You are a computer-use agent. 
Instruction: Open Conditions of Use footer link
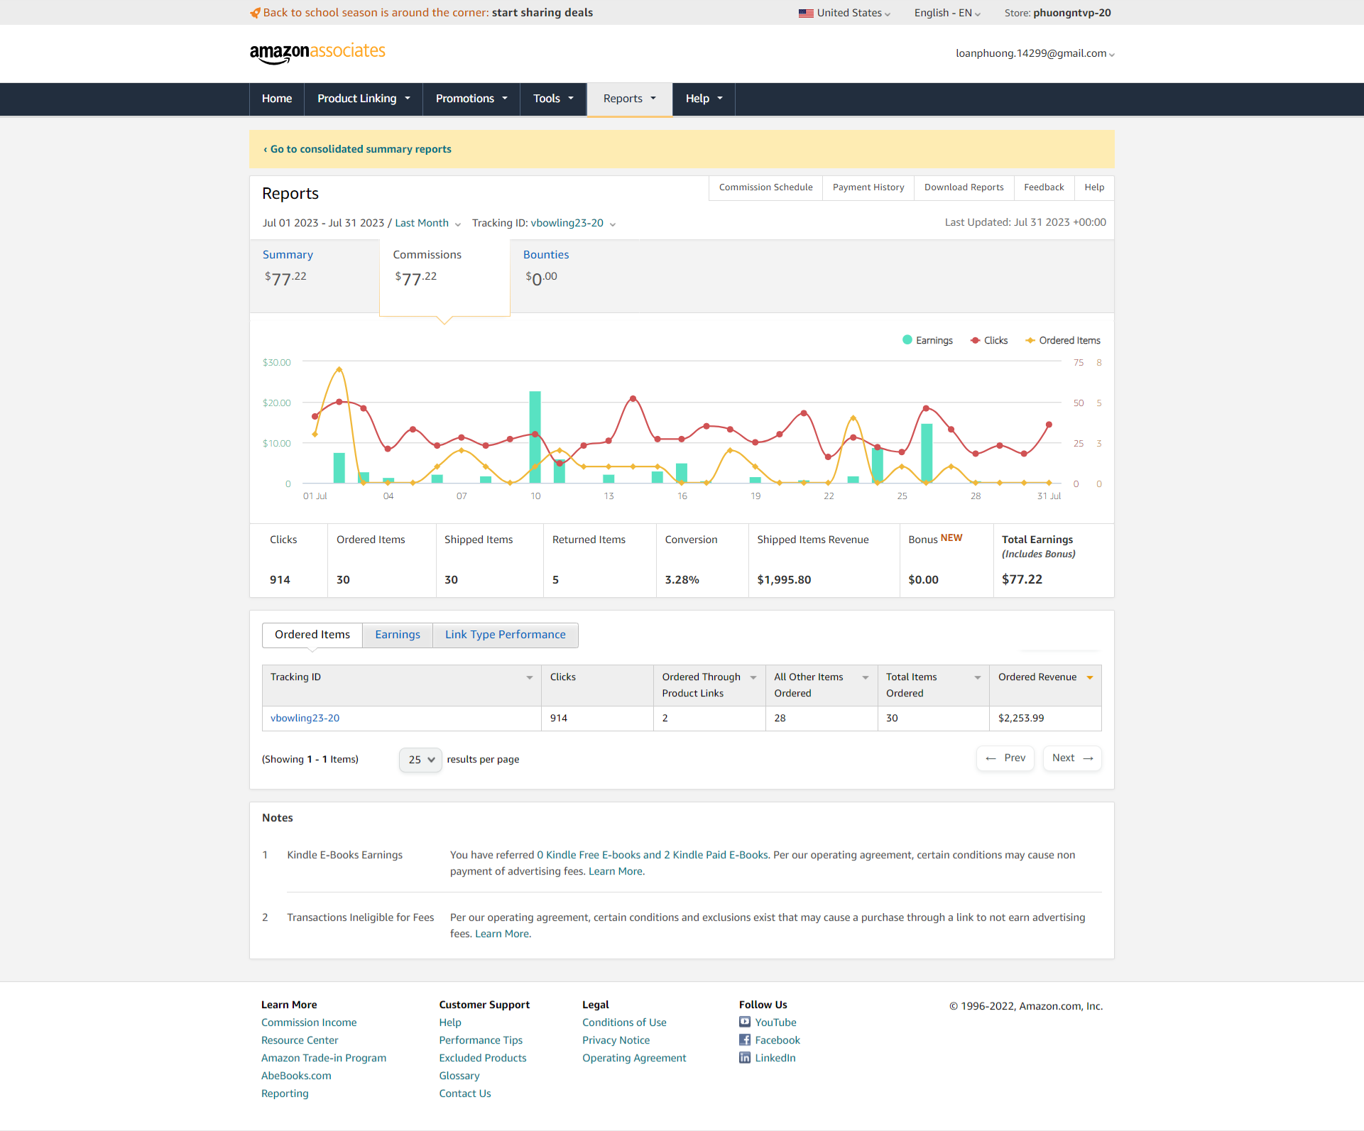(x=624, y=1022)
